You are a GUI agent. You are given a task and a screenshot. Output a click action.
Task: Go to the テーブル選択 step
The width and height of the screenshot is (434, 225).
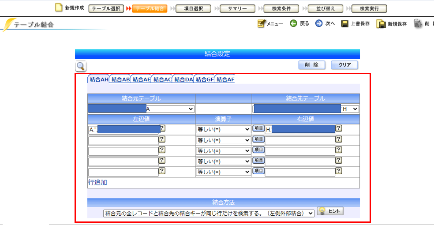106,8
